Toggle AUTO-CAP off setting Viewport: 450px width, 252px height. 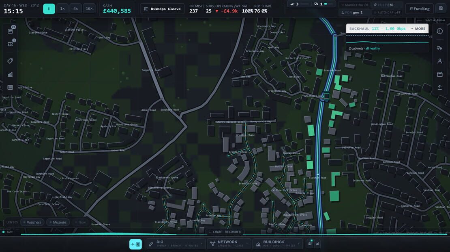click(x=387, y=13)
